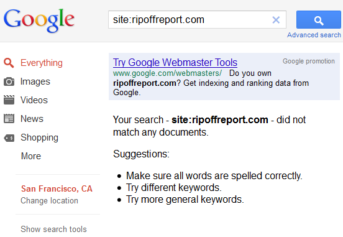
Task: Click the Videos clapperboard icon
Action: (9, 100)
